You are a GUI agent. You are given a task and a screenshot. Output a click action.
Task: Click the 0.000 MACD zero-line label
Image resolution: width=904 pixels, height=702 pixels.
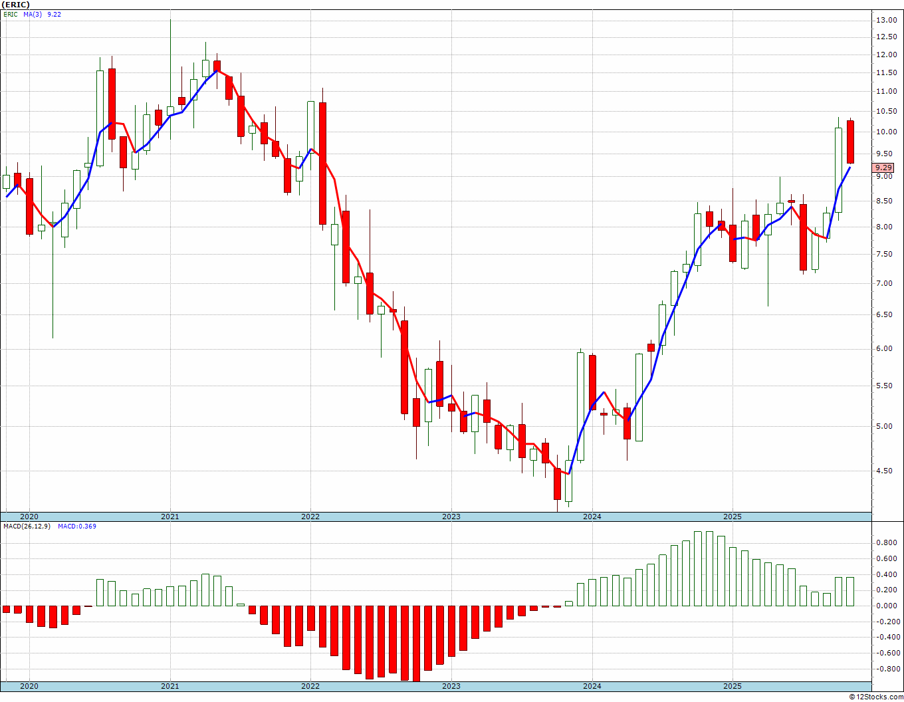(887, 606)
